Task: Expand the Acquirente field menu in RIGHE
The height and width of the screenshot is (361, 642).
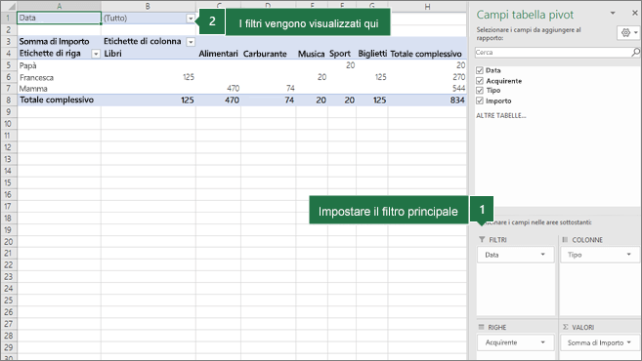Action: point(543,342)
